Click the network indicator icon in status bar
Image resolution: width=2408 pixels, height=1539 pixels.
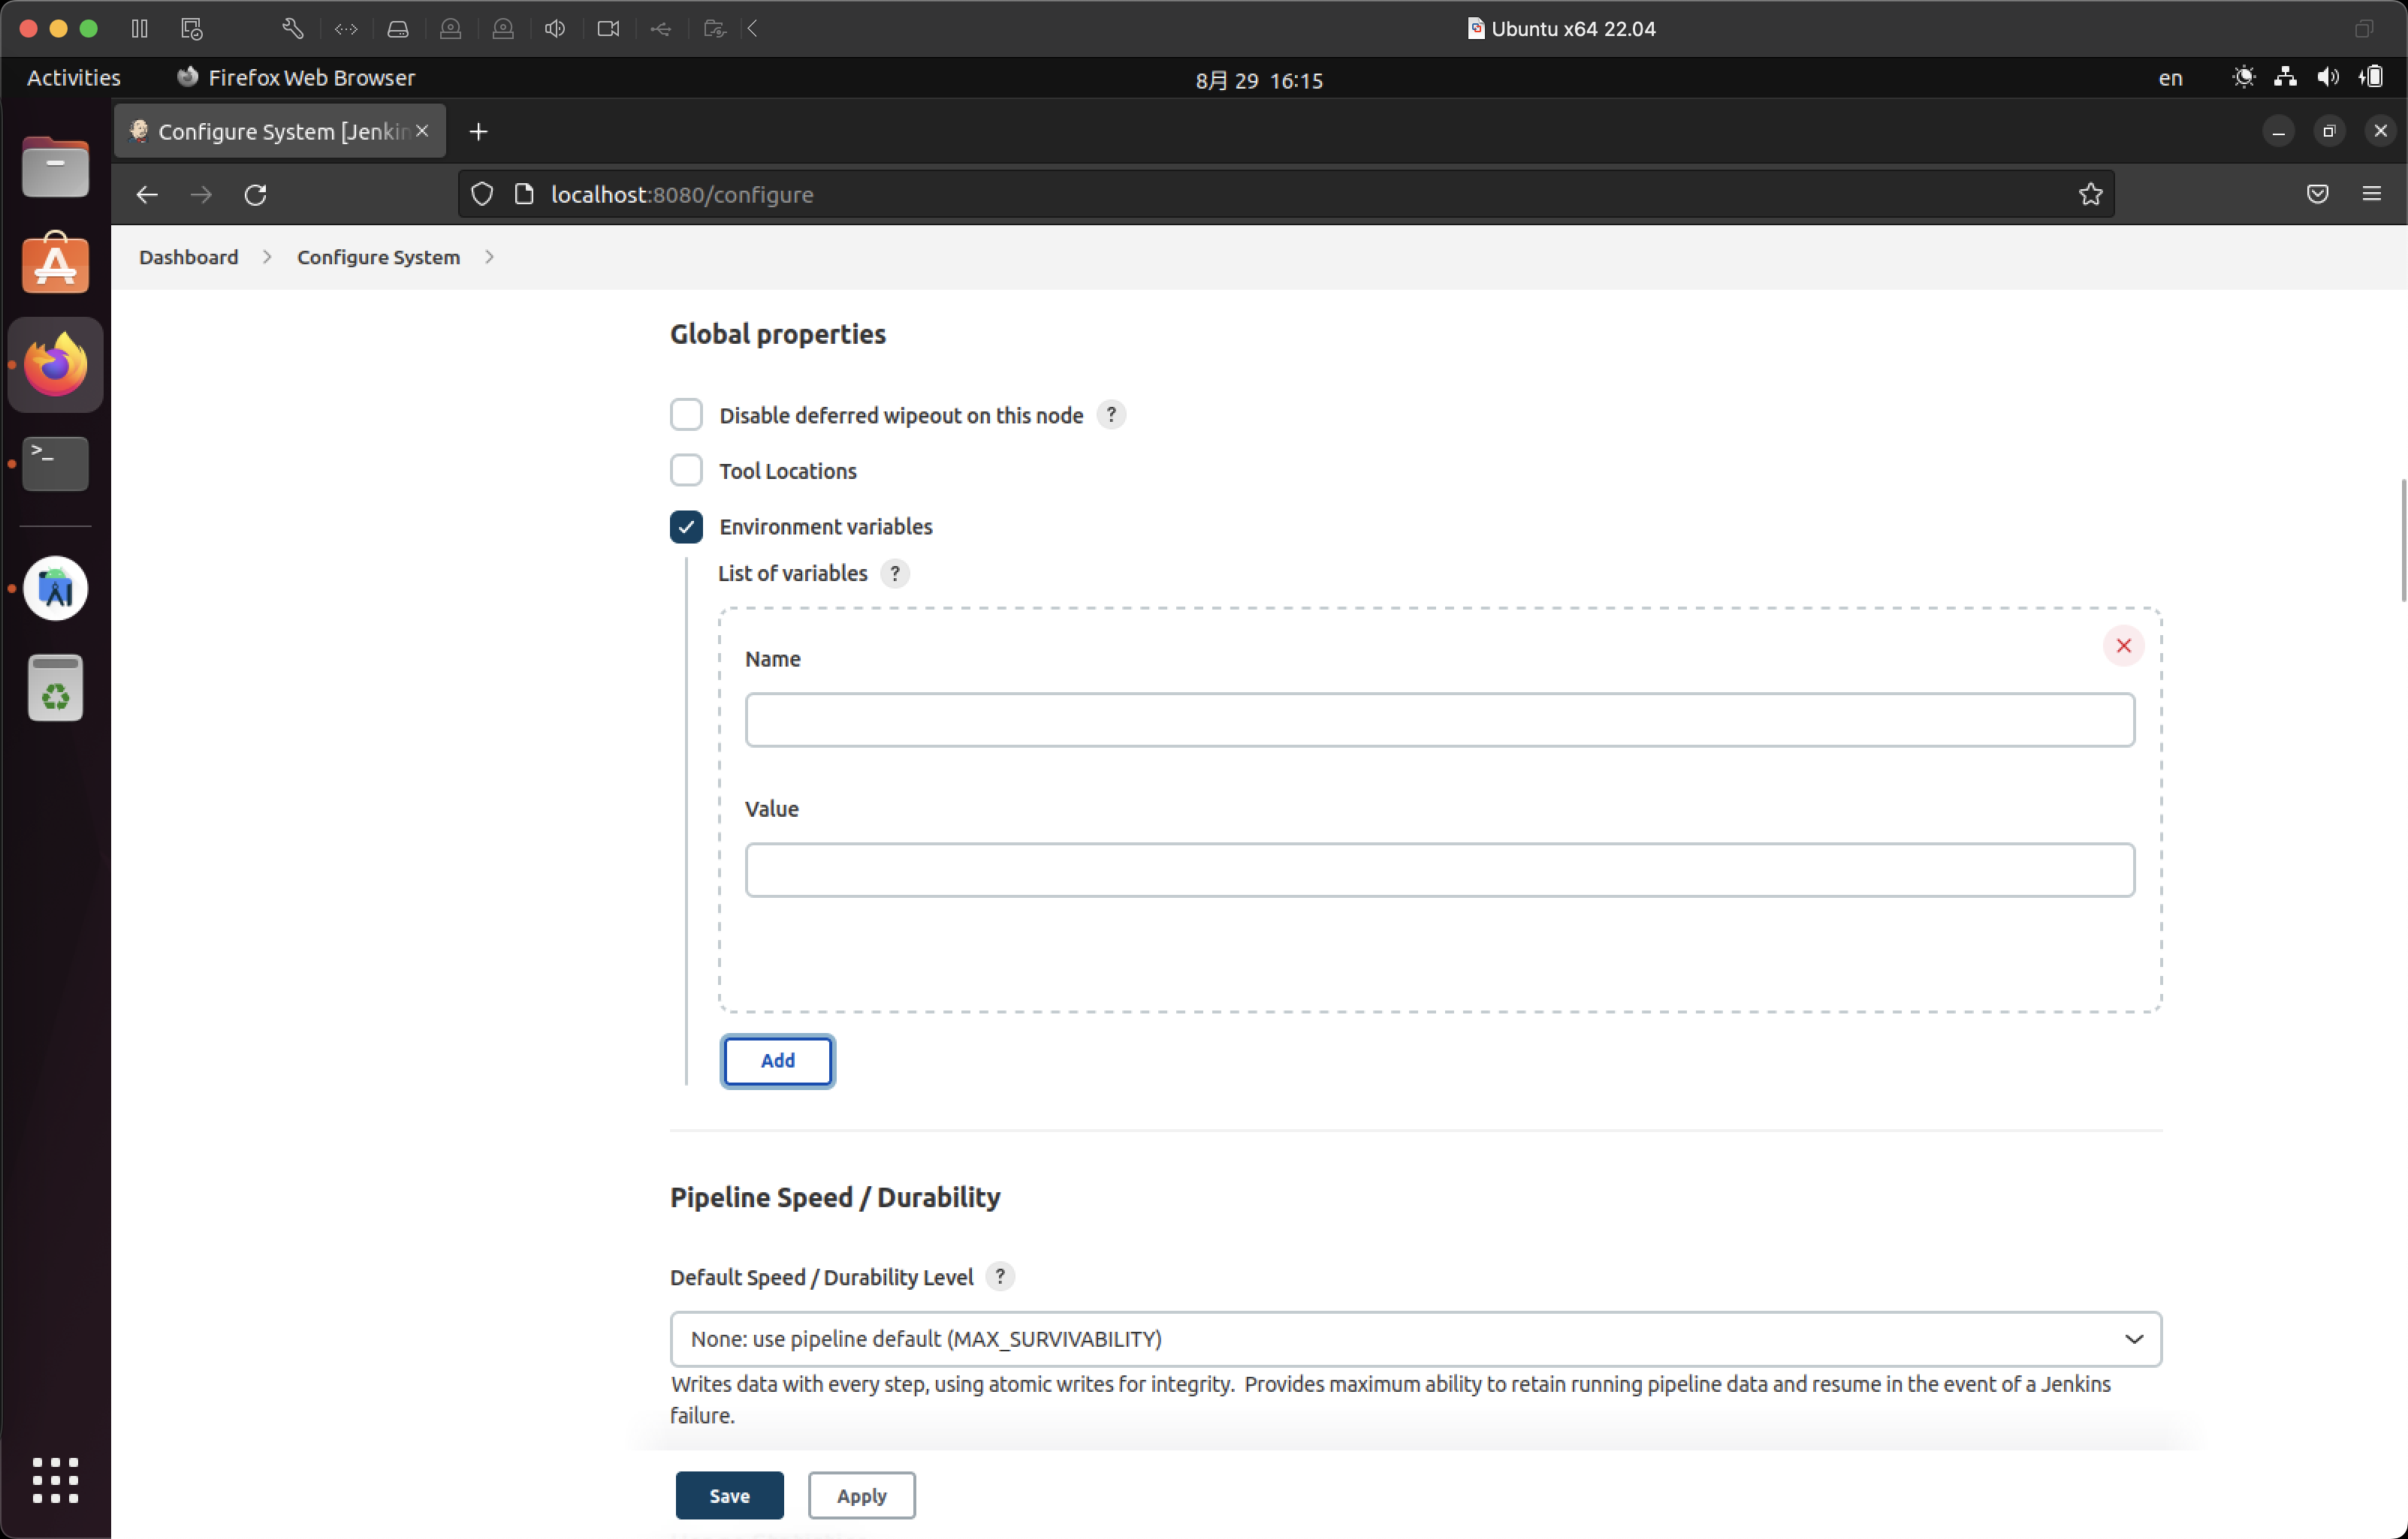2287,77
